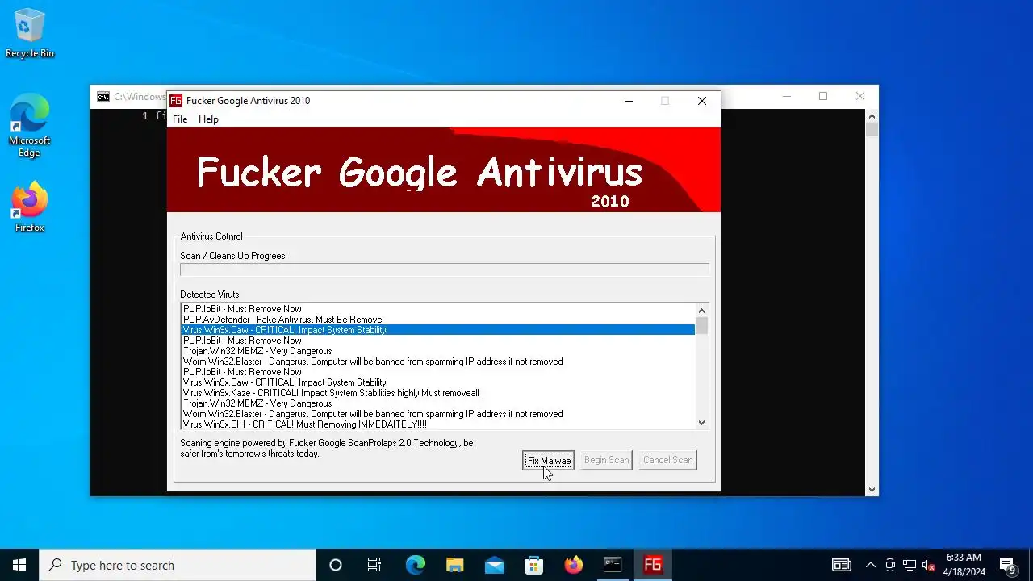Click the Scan / Cleans Up progress bar

click(444, 270)
